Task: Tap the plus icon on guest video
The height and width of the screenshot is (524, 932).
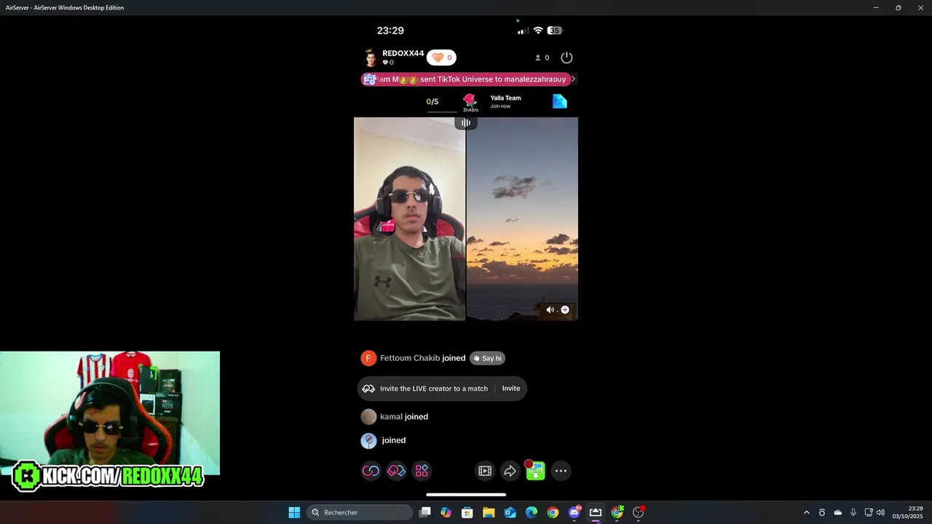Action: click(x=565, y=309)
